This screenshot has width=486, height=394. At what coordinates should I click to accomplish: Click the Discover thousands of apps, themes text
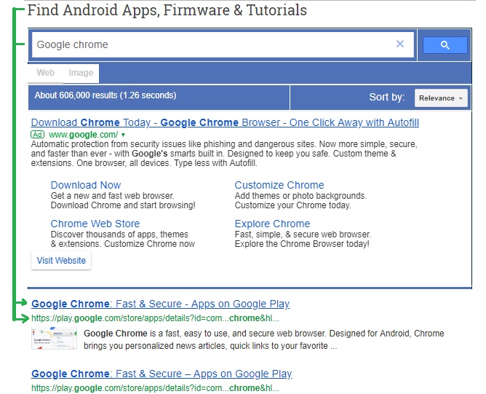click(119, 235)
